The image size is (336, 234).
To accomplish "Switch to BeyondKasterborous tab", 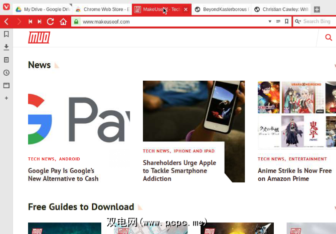I will (x=221, y=10).
